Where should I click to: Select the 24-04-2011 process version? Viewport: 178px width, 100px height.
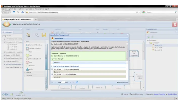pos(12,44)
